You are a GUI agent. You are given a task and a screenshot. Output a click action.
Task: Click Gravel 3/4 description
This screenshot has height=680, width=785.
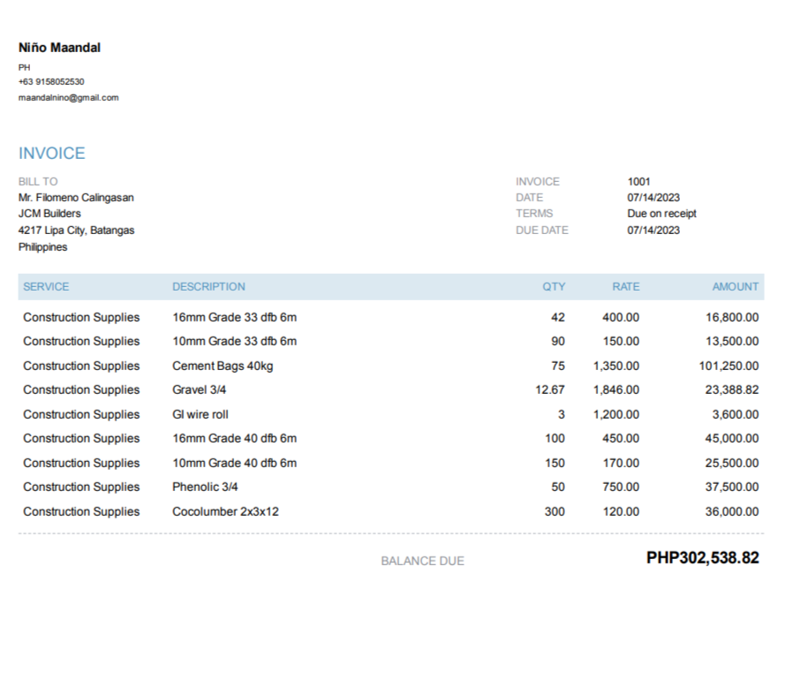(x=200, y=390)
